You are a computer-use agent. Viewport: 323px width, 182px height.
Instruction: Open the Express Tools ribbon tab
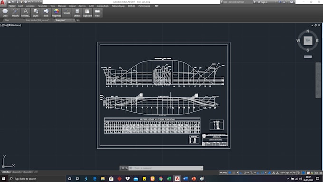coord(103,6)
